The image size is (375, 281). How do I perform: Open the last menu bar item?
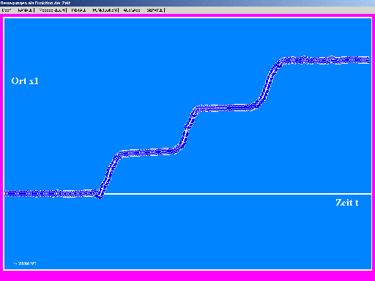pos(155,10)
